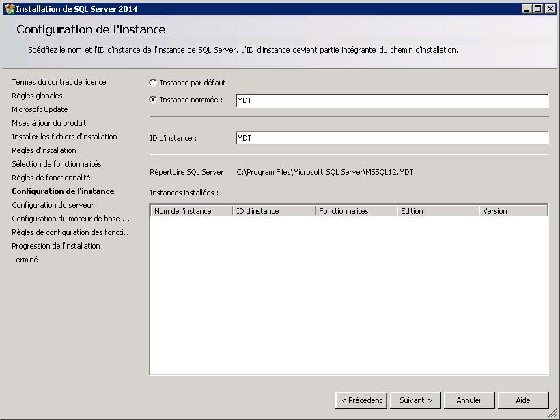Continue with the 'Suivant >' button
The width and height of the screenshot is (560, 420).
(415, 400)
